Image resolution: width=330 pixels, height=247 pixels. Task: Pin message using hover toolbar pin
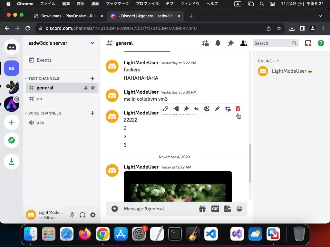[186, 109]
